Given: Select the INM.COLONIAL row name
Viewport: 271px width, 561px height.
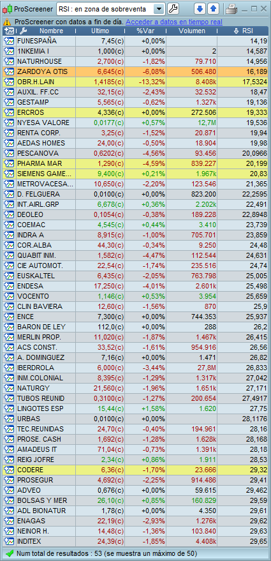Looking at the screenshot, I should [x=40, y=378].
